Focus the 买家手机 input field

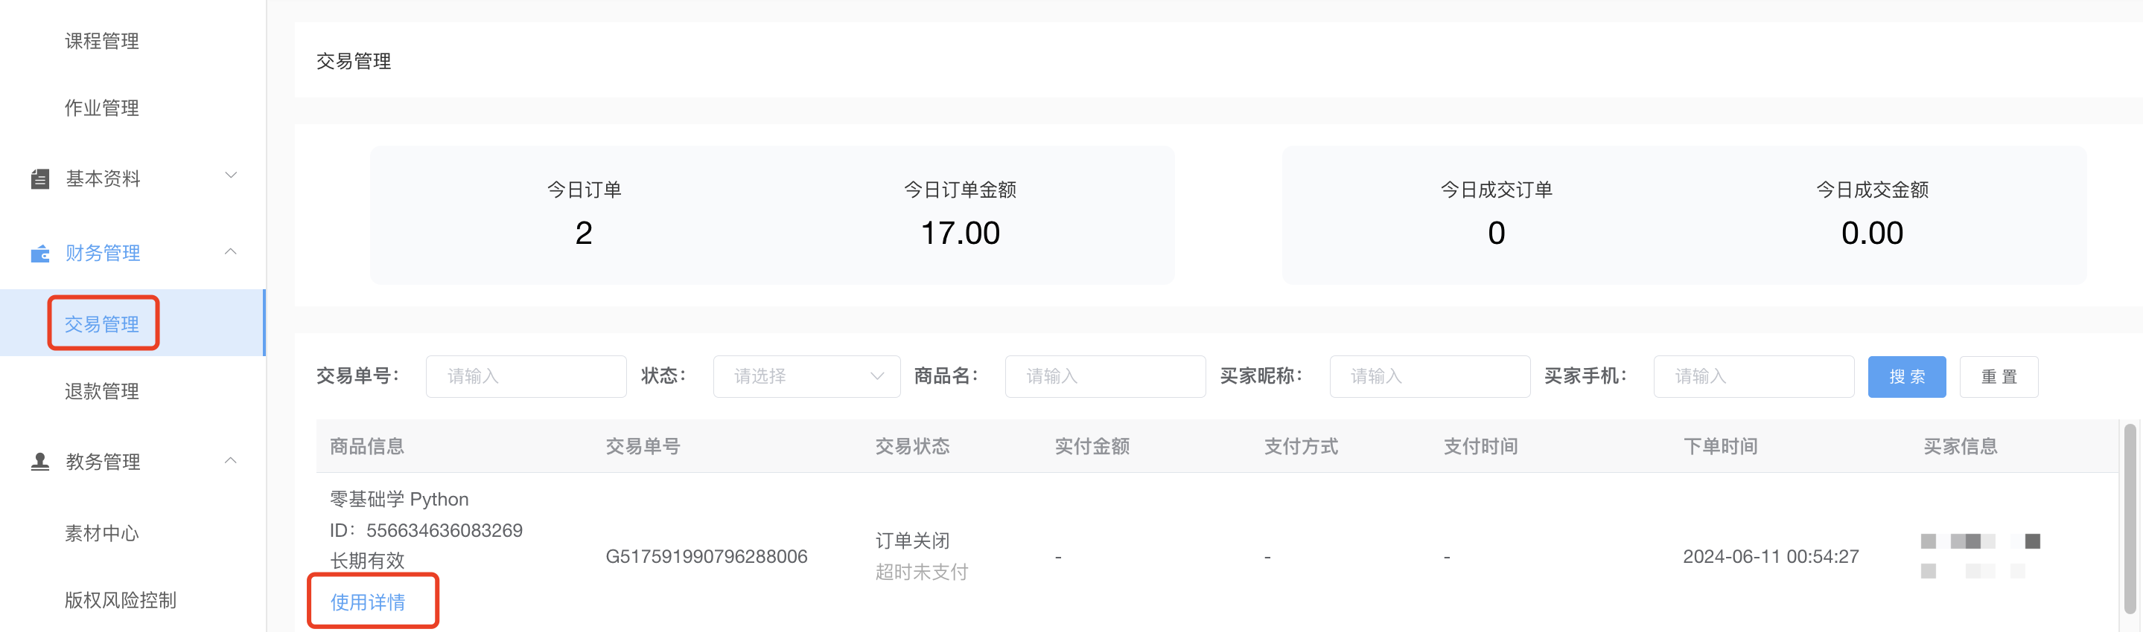[1754, 376]
